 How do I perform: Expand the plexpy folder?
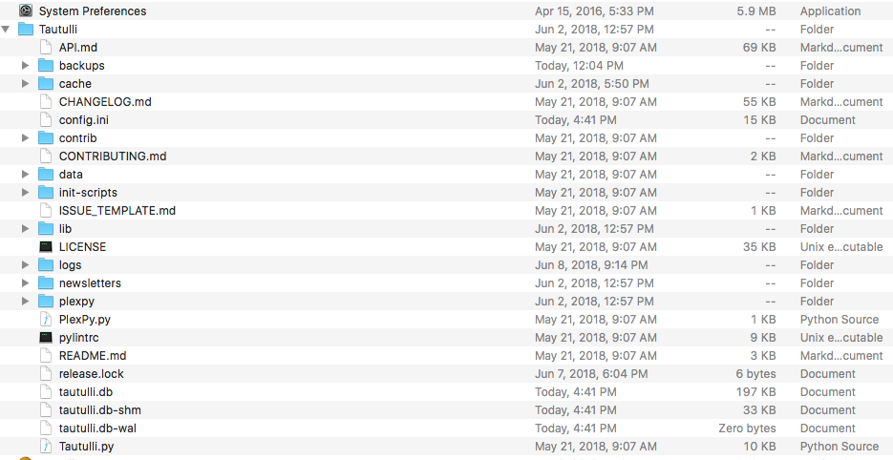[26, 302]
